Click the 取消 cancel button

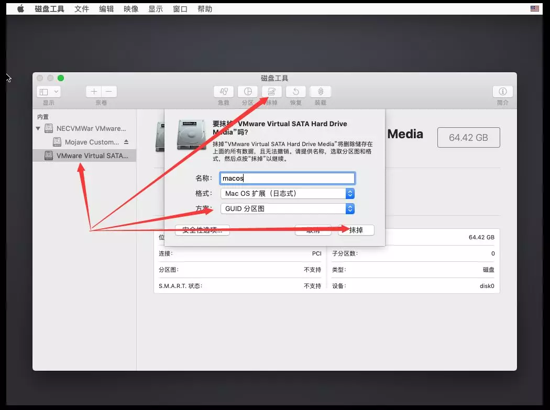(313, 230)
